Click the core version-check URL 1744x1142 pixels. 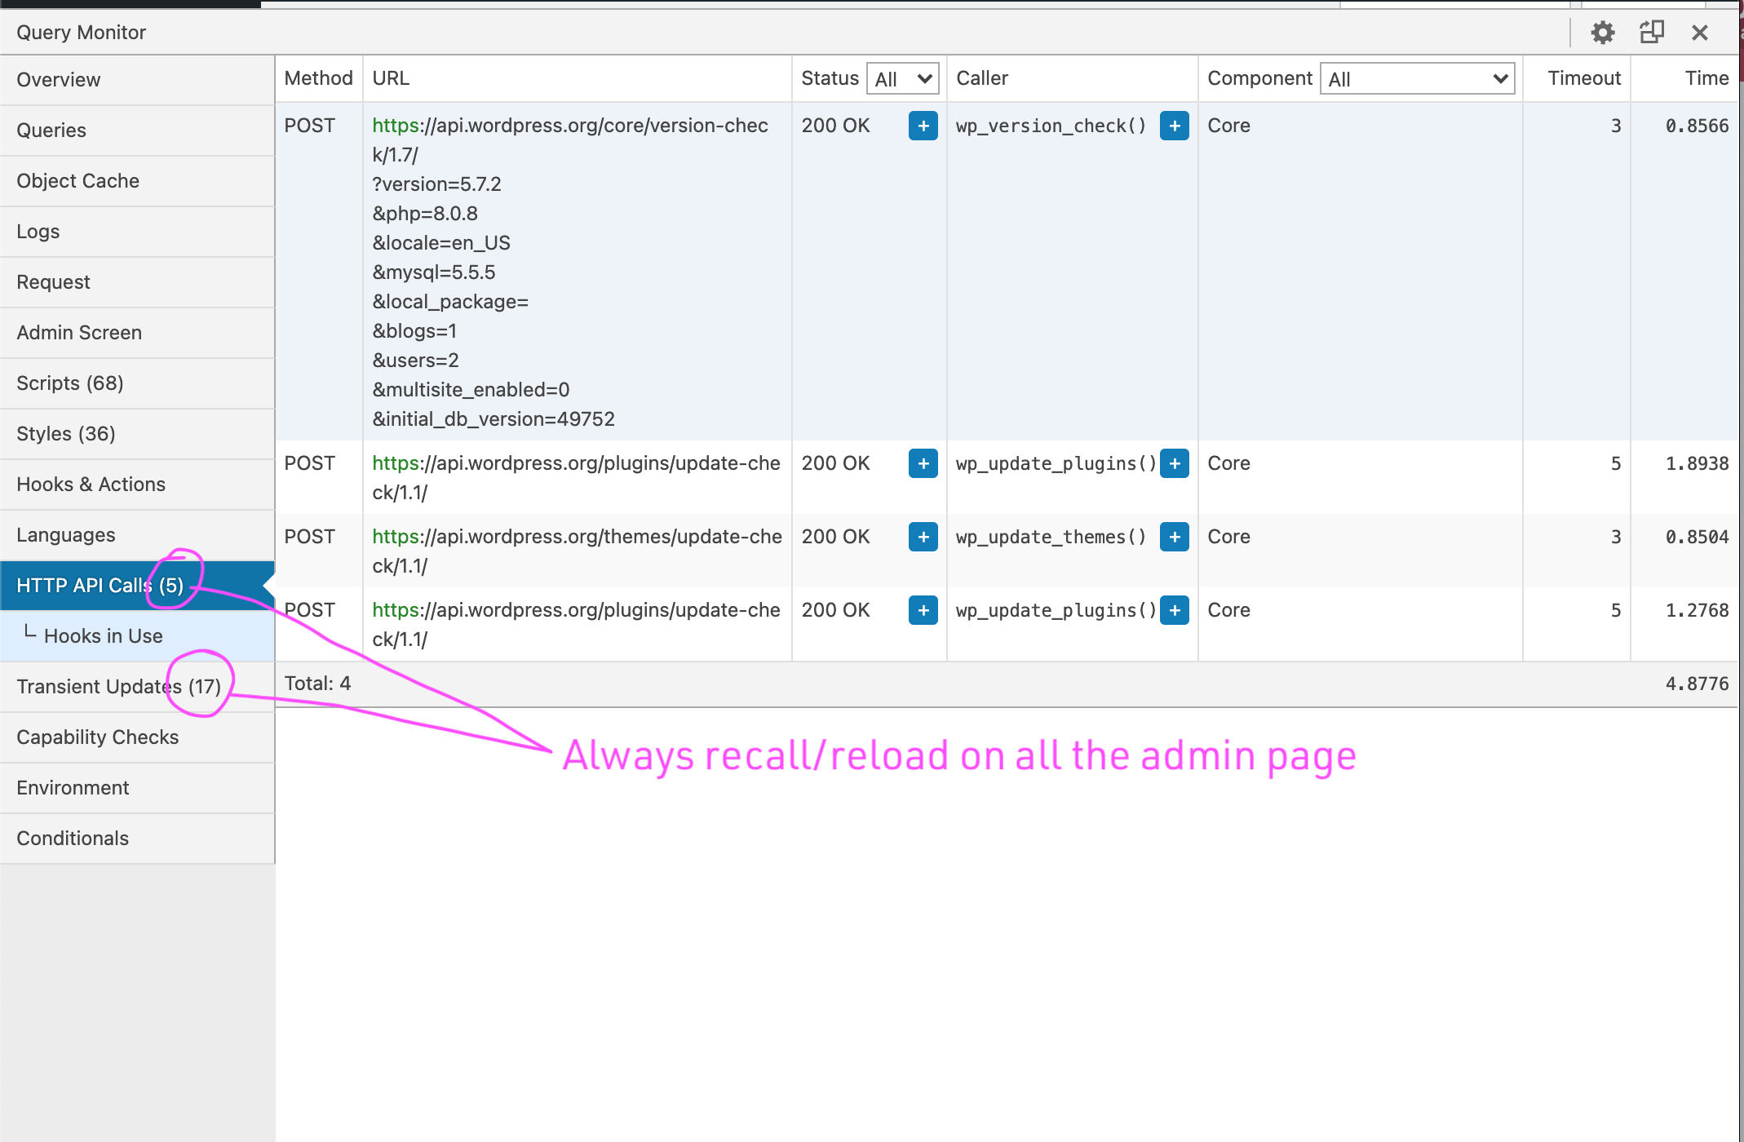[569, 126]
